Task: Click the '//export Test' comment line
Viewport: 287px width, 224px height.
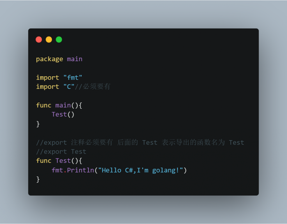Action: coord(61,152)
